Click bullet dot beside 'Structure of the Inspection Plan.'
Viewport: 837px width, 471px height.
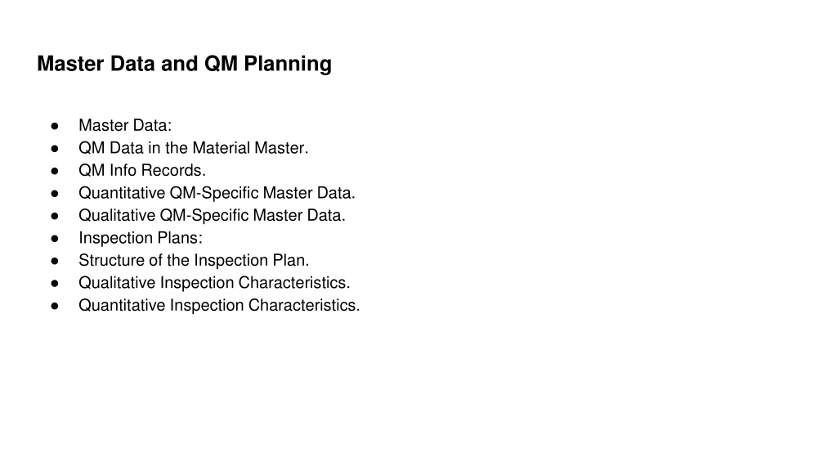pos(55,261)
